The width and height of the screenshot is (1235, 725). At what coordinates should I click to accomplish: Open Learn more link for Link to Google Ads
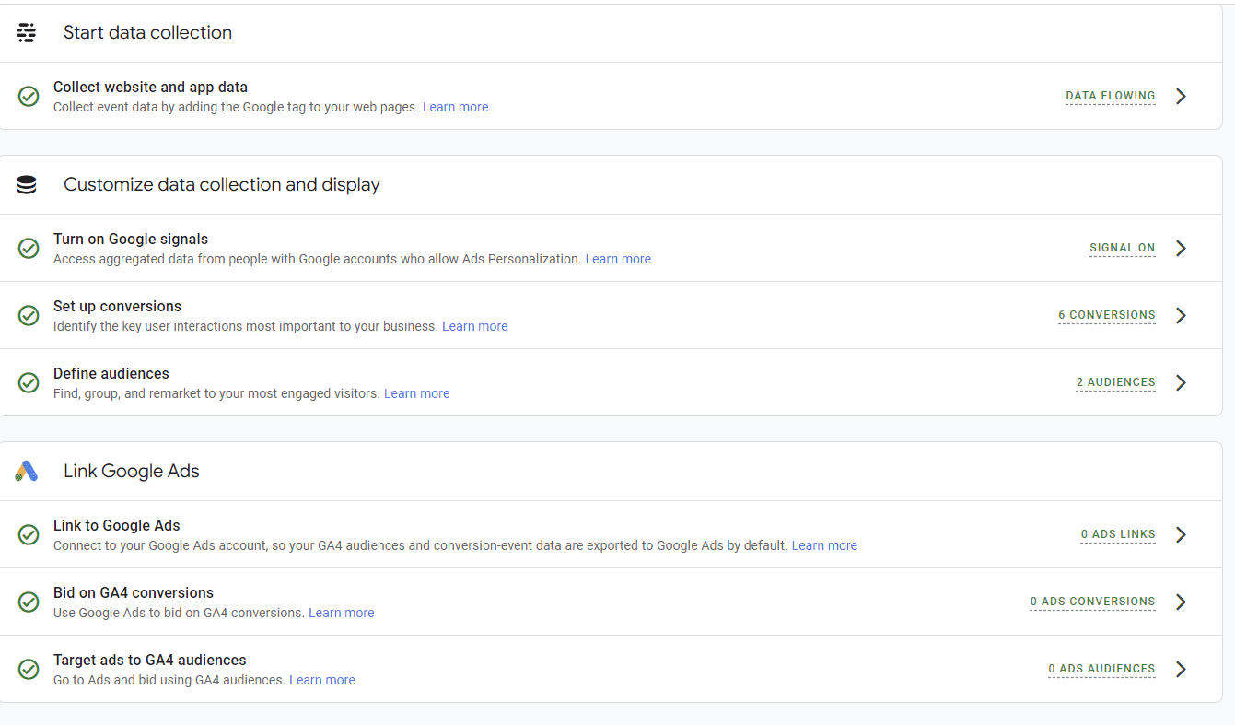tap(824, 545)
